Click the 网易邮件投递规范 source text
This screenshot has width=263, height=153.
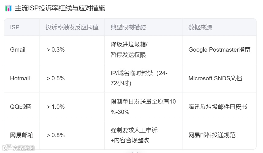click(212, 135)
